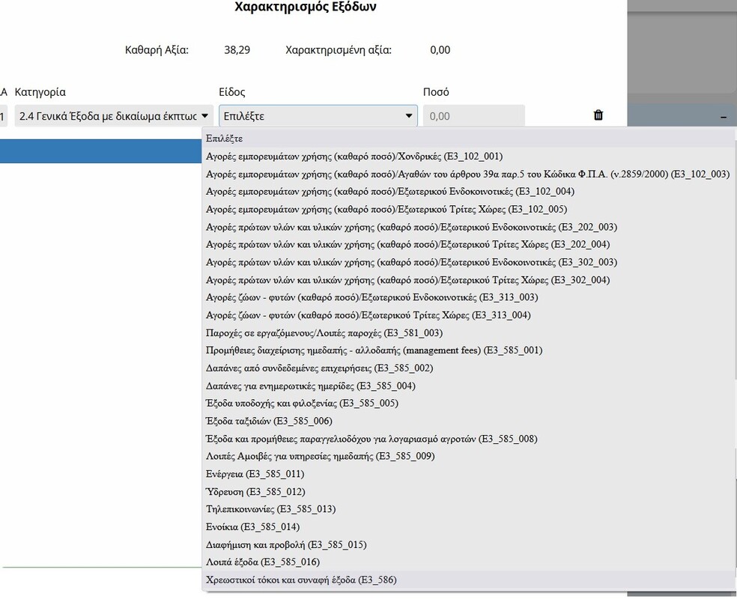Choose Διαφήμιση και προβολή (E3_585_015)
Screen dimensions: 737x599
286,544
